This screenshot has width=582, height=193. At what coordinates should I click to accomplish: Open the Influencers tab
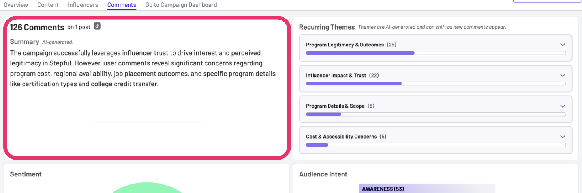83,5
